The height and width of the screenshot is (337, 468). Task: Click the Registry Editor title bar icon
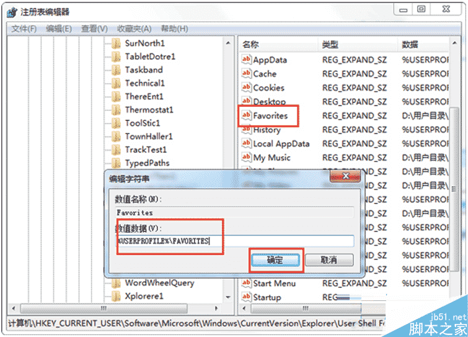[x=12, y=12]
